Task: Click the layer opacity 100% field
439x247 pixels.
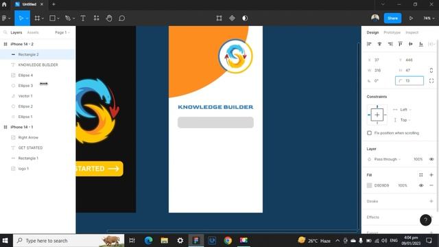Action: (x=418, y=159)
